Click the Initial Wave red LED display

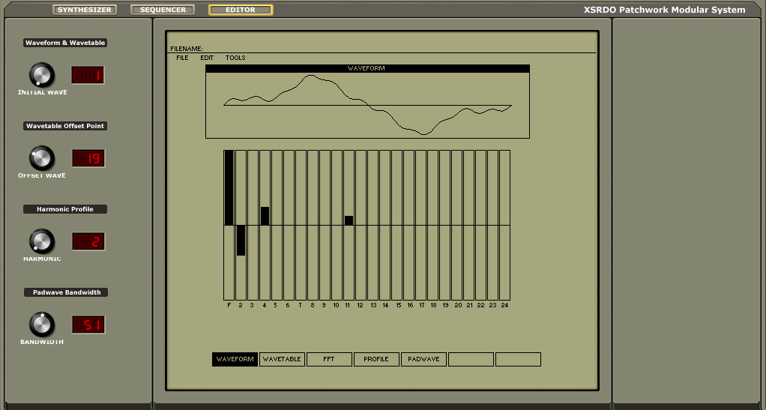pos(88,75)
